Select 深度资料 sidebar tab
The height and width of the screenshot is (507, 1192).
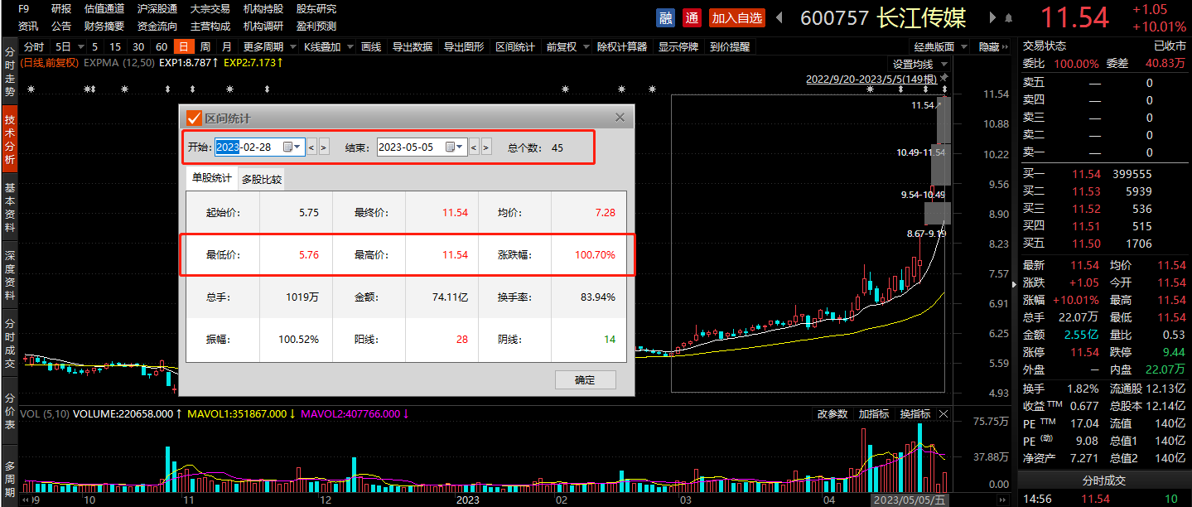(x=10, y=274)
